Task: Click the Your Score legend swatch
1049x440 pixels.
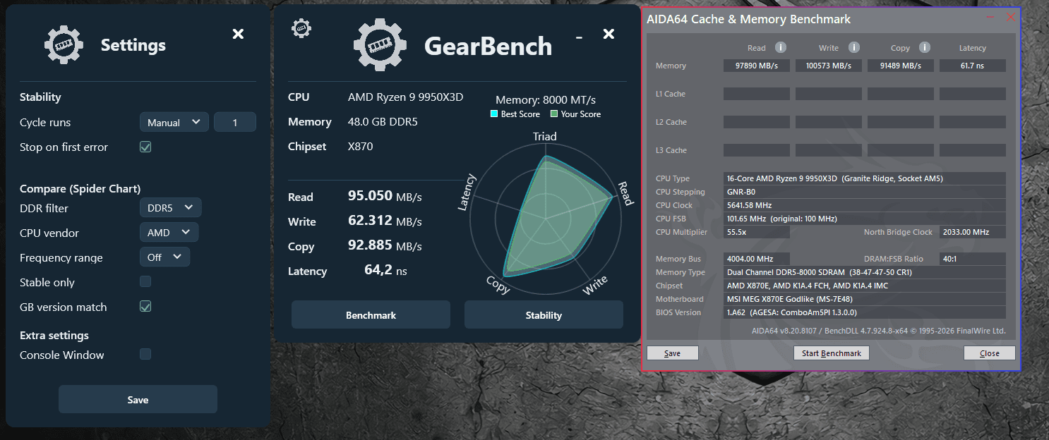Action: [554, 114]
